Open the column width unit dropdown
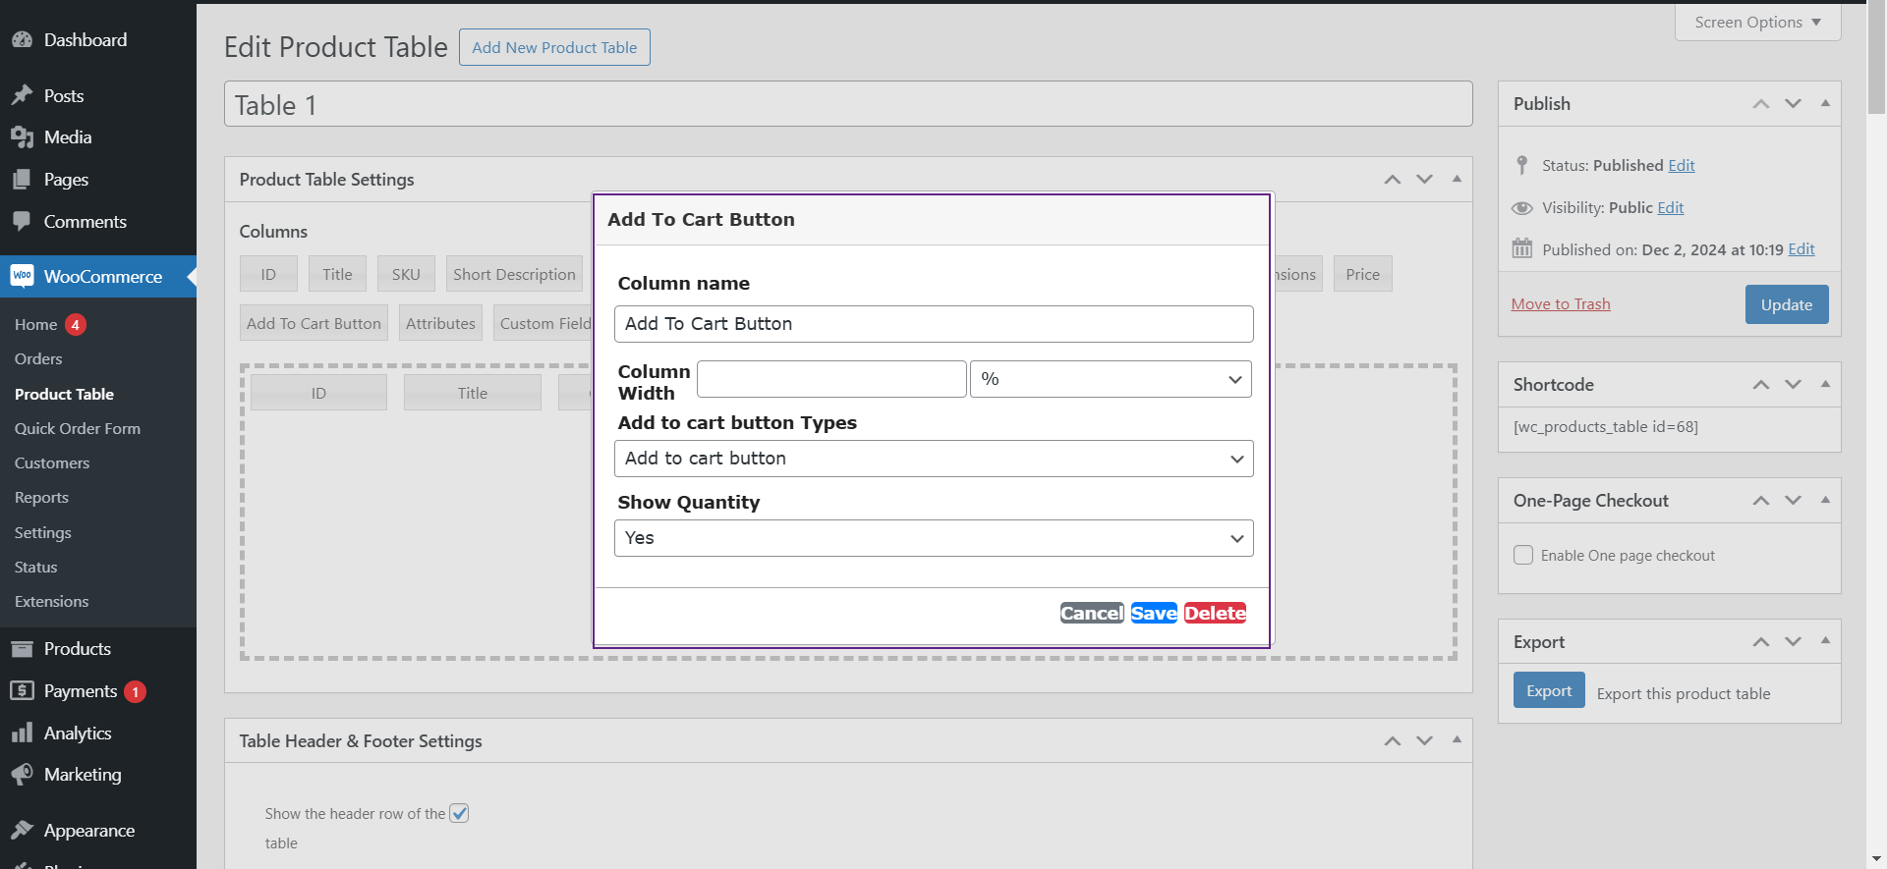 tap(1110, 379)
